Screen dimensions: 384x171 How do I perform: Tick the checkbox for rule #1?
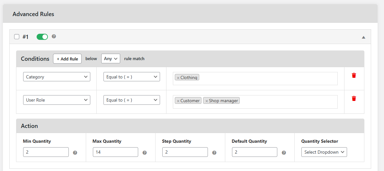click(17, 37)
